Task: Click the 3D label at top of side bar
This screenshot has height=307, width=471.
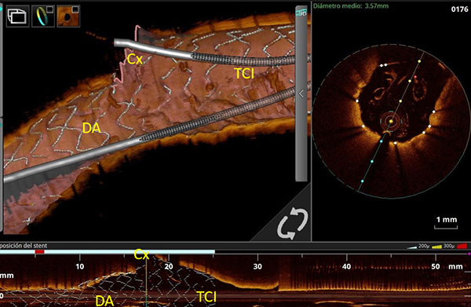Action: point(301,13)
